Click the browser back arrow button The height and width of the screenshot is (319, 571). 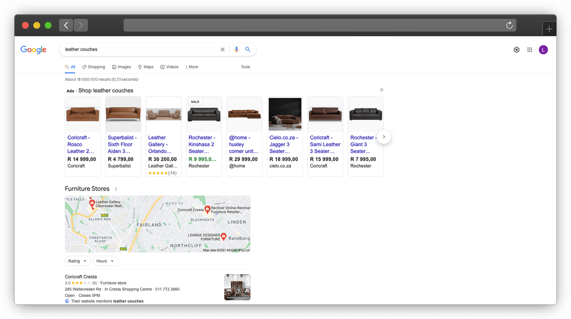point(66,25)
